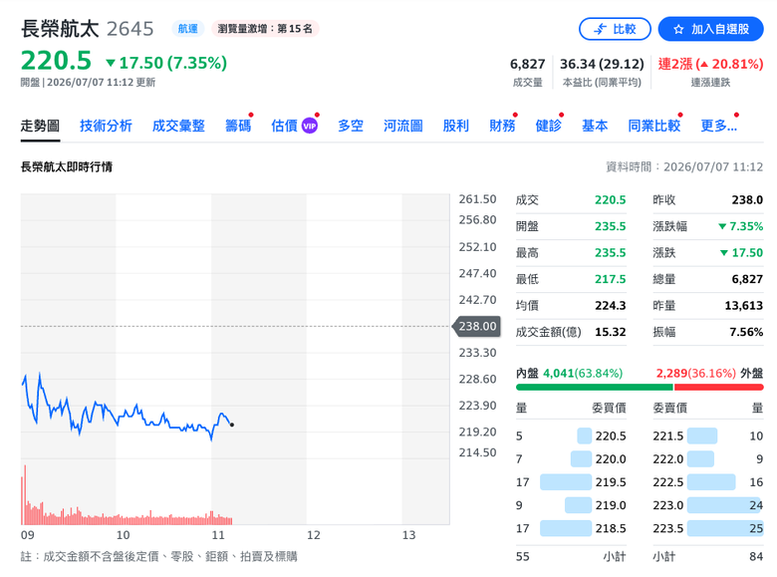Click the ask subtotal 84 小計
Screen dimensions: 777x577
(x=708, y=557)
